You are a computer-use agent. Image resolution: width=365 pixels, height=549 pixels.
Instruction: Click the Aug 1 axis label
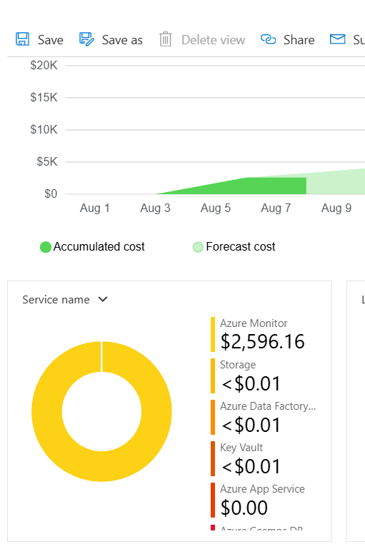(95, 208)
